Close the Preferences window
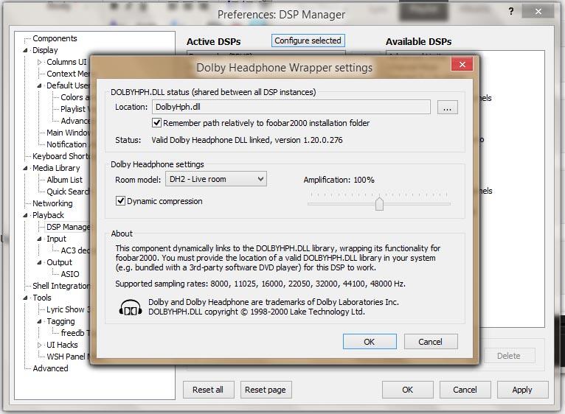This screenshot has width=565, height=414. click(538, 12)
